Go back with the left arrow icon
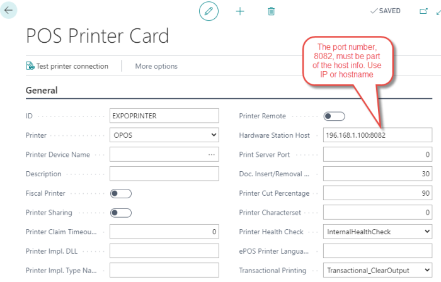Image resolution: width=441 pixels, height=282 pixels. pos(8,10)
